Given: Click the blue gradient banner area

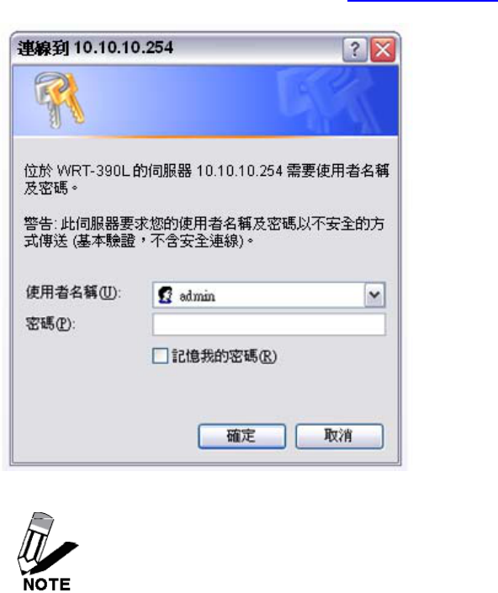Looking at the screenshot, I should click(205, 101).
